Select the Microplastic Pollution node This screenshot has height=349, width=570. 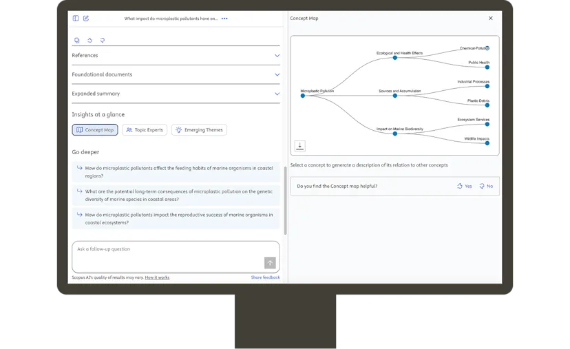tap(303, 96)
